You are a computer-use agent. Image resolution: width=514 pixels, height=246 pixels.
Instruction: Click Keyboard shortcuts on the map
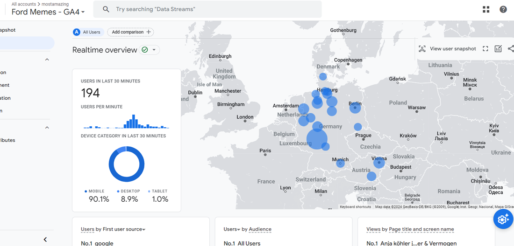tap(355, 207)
